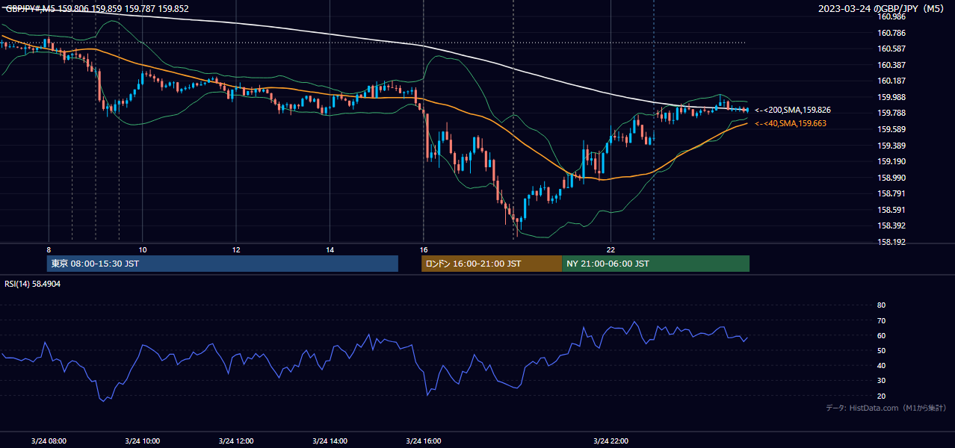Screen dimensions: 955x448
Task: Click price axis label 159.788
Action: coord(891,113)
